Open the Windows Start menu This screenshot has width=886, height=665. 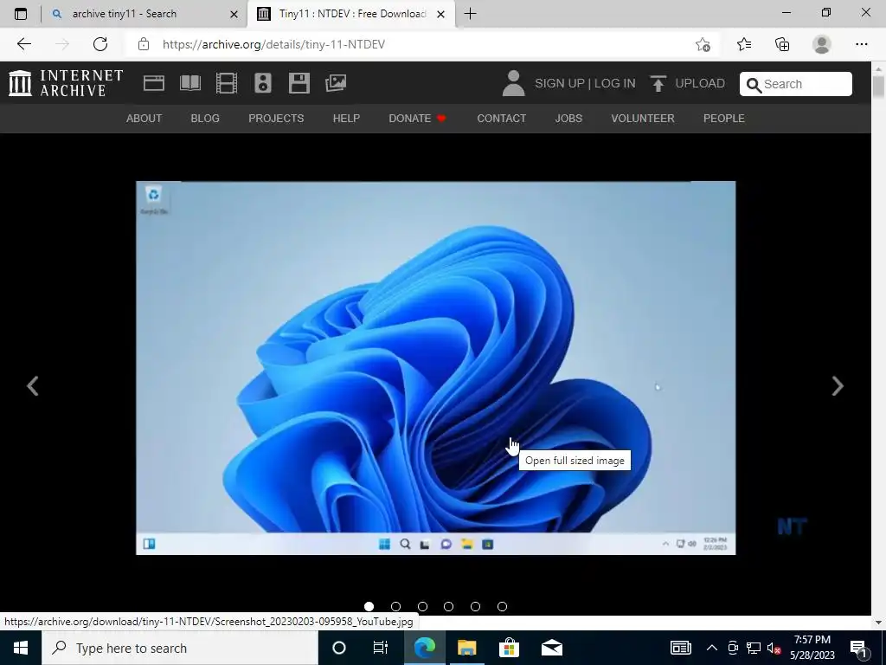click(21, 648)
